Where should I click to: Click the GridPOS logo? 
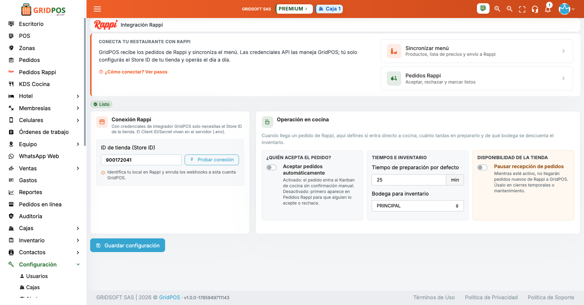[x=43, y=10]
